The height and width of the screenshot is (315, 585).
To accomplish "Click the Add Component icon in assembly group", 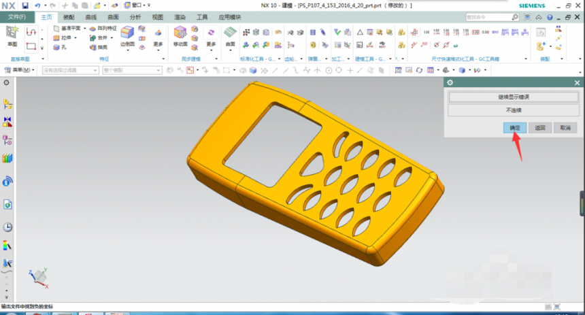I will click(541, 46).
